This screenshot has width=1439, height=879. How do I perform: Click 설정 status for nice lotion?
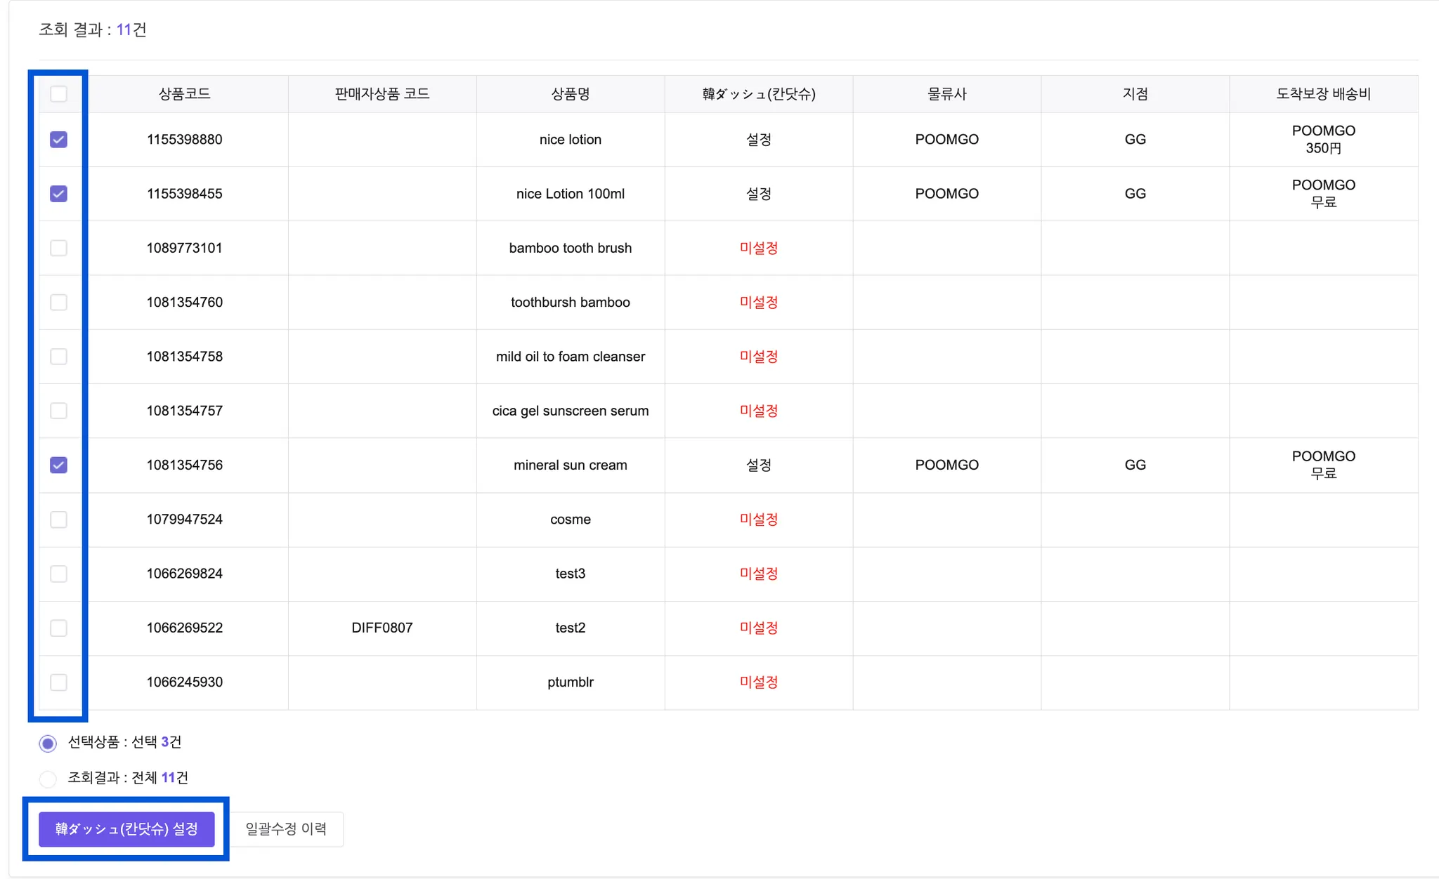click(x=758, y=140)
